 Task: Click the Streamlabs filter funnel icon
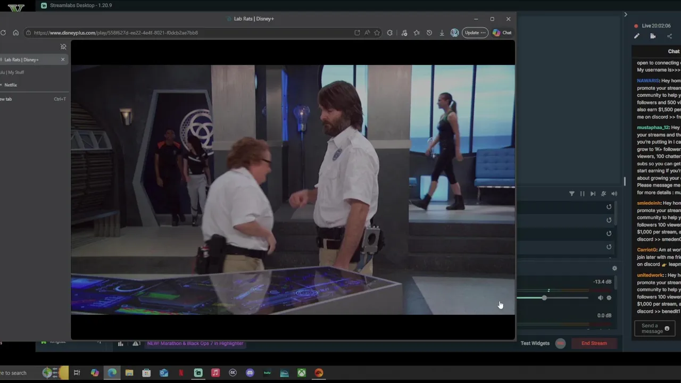click(572, 194)
